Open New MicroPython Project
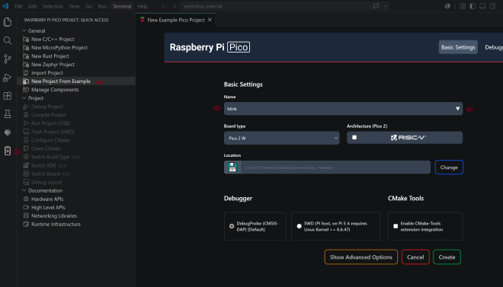Screen dimensions: 503x287 pos(59,47)
